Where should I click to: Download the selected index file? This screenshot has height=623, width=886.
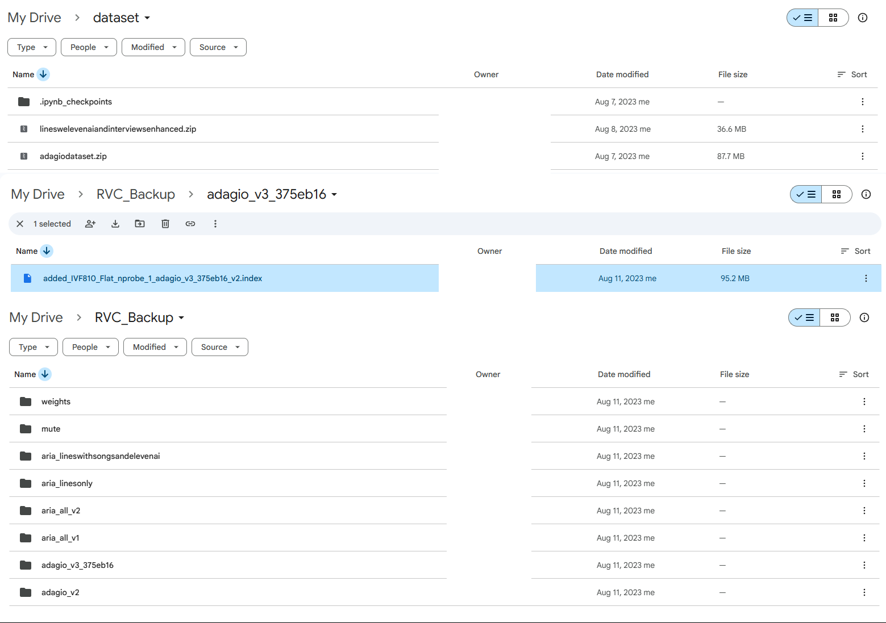tap(115, 224)
